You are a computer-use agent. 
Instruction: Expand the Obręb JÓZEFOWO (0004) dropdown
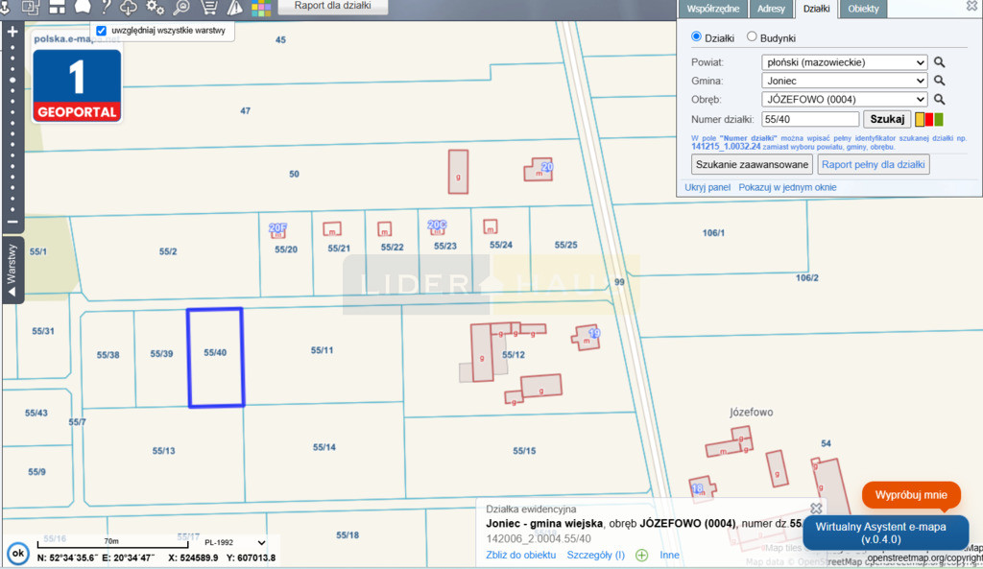tap(844, 99)
